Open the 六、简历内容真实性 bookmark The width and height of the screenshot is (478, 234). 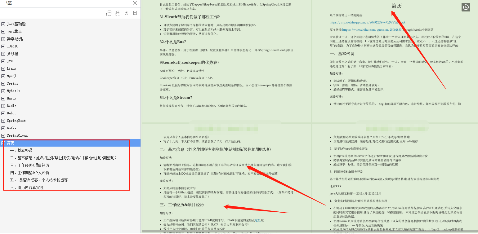click(x=27, y=188)
